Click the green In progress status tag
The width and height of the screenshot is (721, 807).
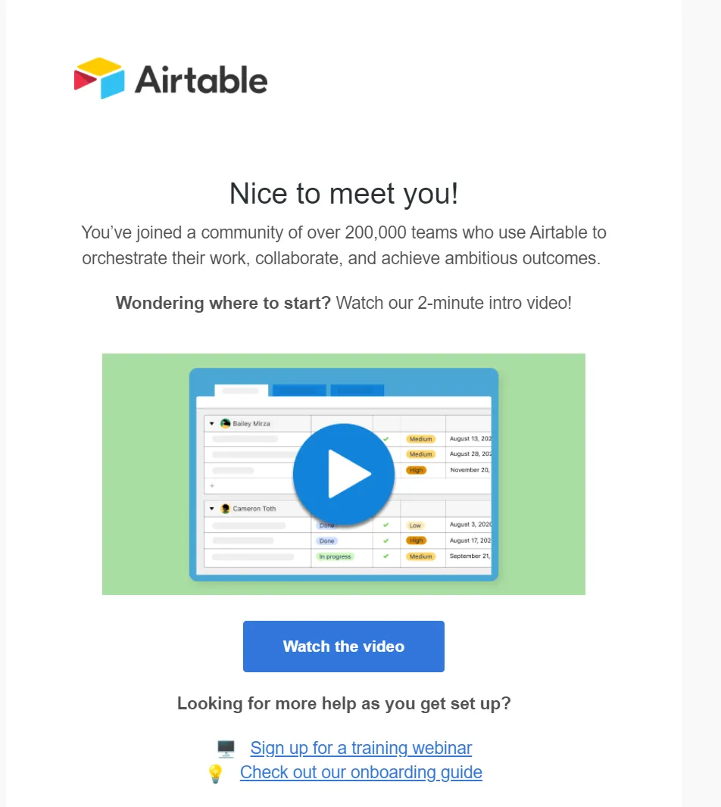click(335, 556)
